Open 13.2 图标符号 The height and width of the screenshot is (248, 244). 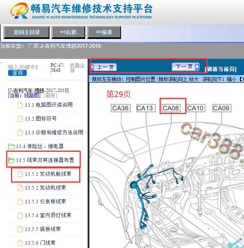point(41,119)
